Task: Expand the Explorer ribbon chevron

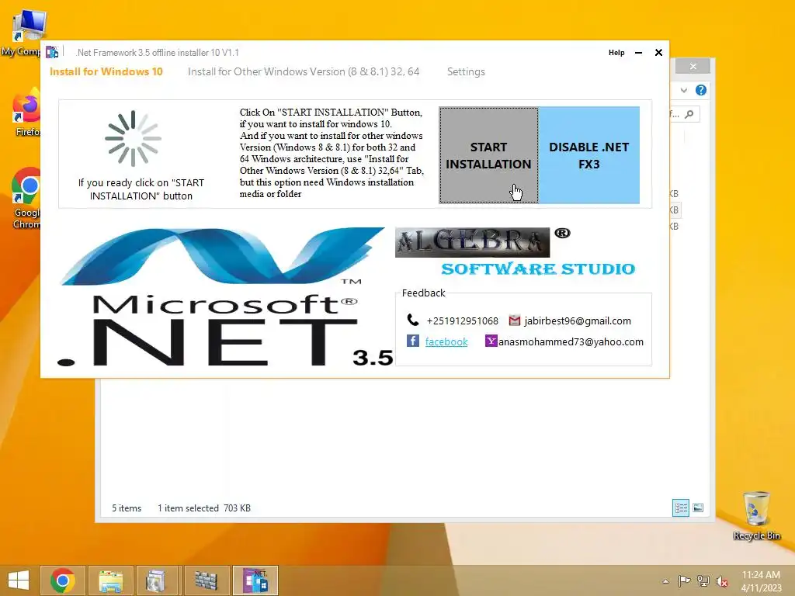Action: tap(683, 90)
